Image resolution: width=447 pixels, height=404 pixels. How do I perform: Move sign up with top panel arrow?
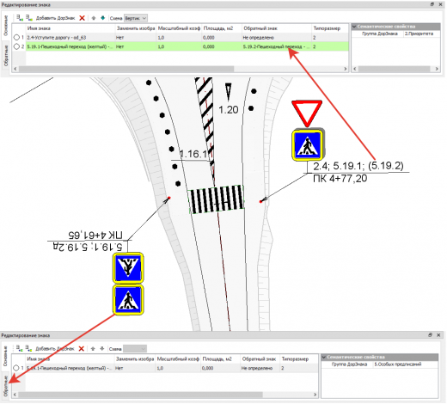94,18
